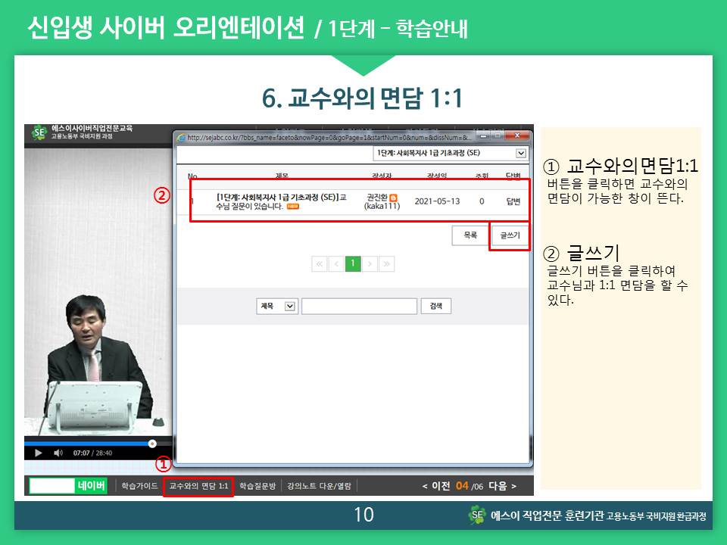
Task: Click the browser icon in popup address bar
Action: pos(181,137)
